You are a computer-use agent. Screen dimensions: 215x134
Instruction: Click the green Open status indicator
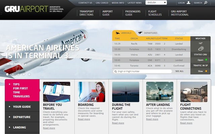tap(206, 60)
